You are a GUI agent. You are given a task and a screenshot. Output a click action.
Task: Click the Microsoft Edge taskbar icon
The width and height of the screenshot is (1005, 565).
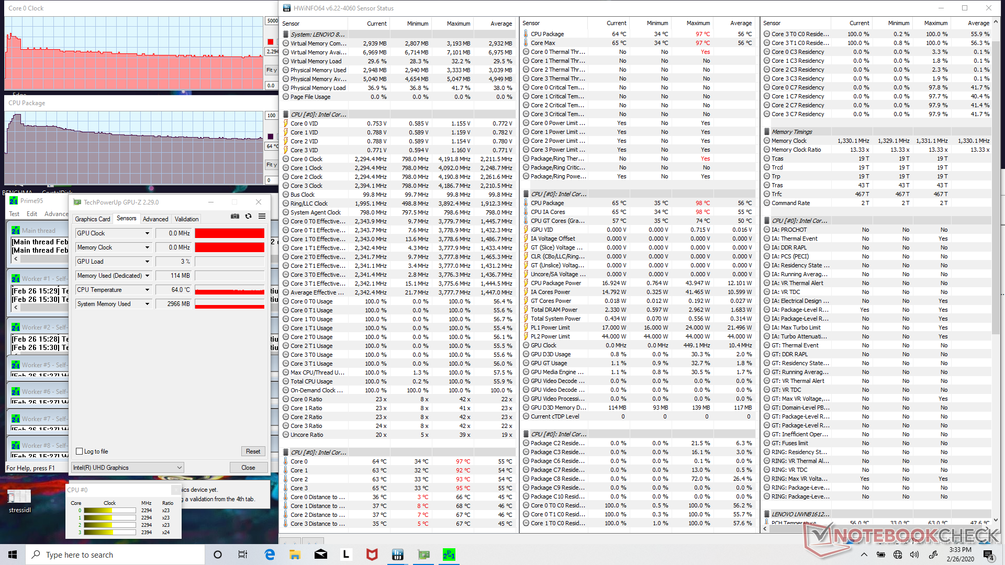click(270, 555)
